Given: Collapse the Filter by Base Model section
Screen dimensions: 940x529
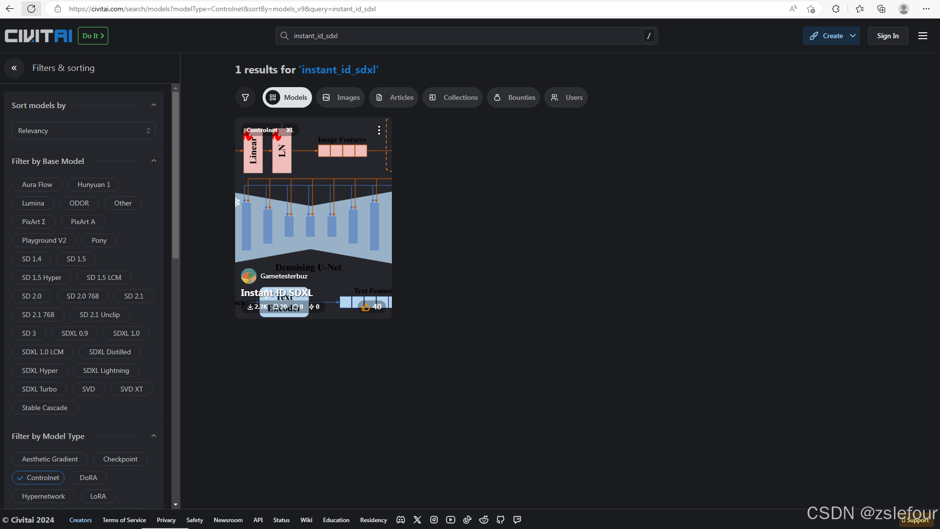Looking at the screenshot, I should (154, 161).
